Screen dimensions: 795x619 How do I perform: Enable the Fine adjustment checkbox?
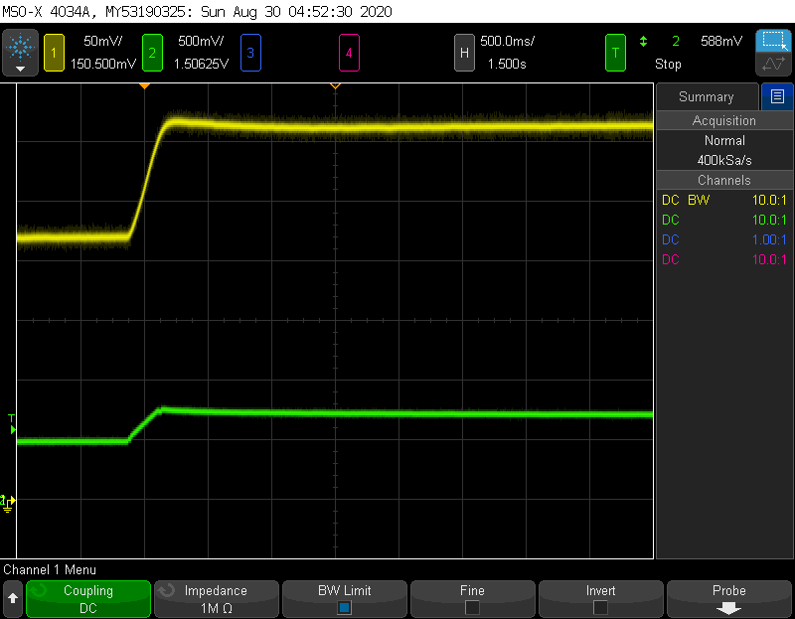pos(472,607)
